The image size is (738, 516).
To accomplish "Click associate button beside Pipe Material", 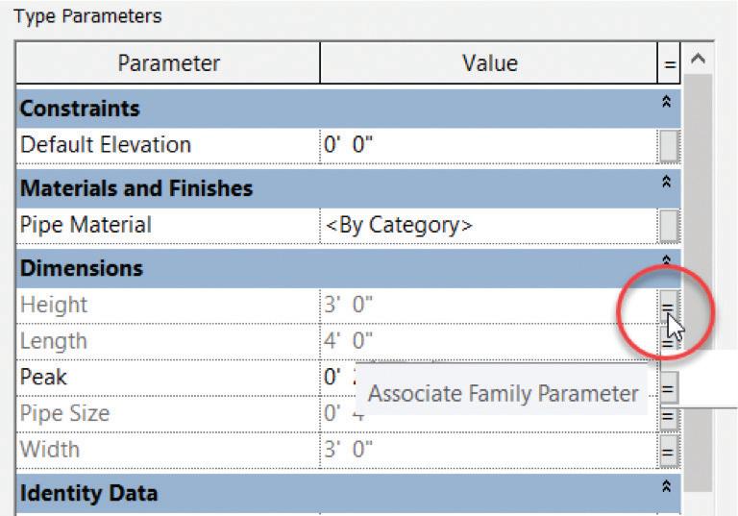I will [669, 226].
